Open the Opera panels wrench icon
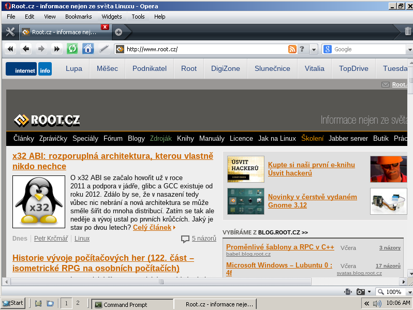This screenshot has height=310, width=413. (10, 32)
